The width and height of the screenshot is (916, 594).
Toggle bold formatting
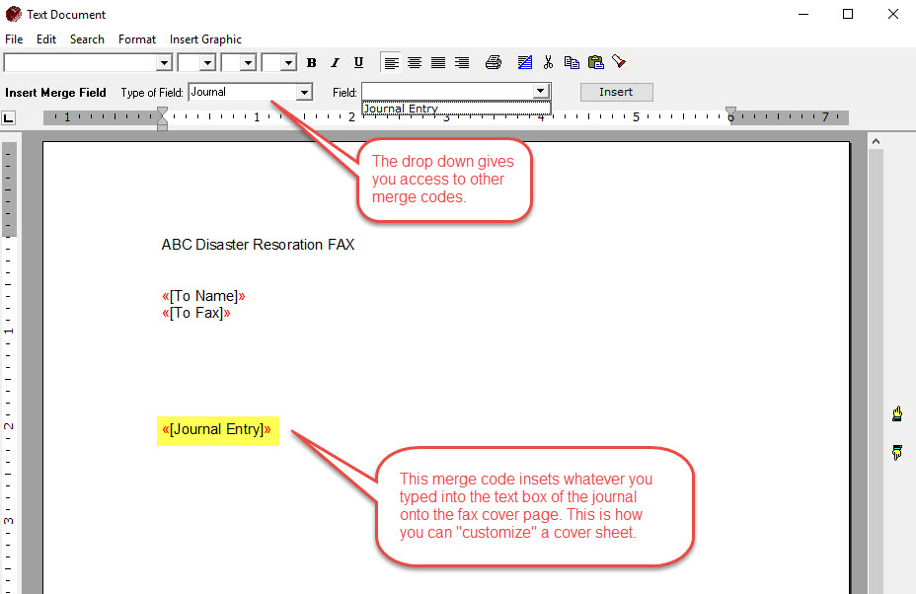(311, 62)
